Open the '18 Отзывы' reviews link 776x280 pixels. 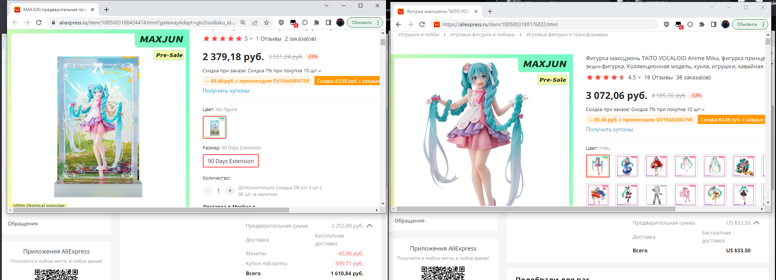658,77
